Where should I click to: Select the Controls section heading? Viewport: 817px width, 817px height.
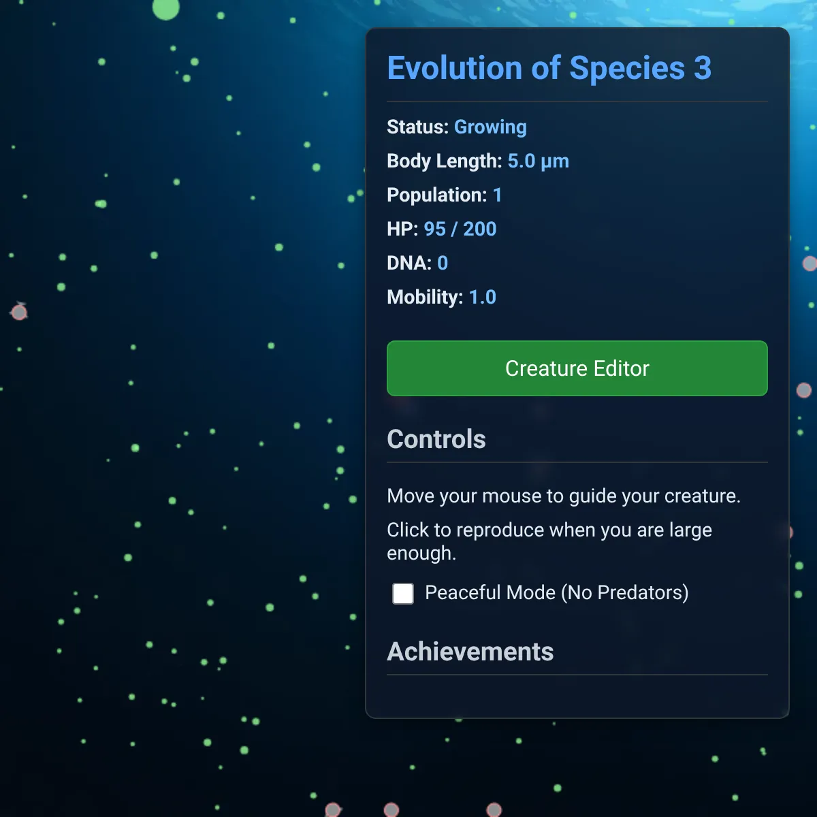(436, 439)
